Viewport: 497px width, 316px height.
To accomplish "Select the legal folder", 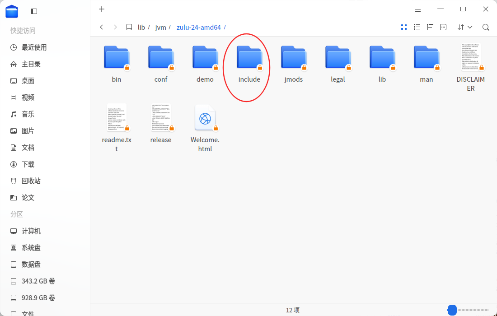I will [338, 64].
